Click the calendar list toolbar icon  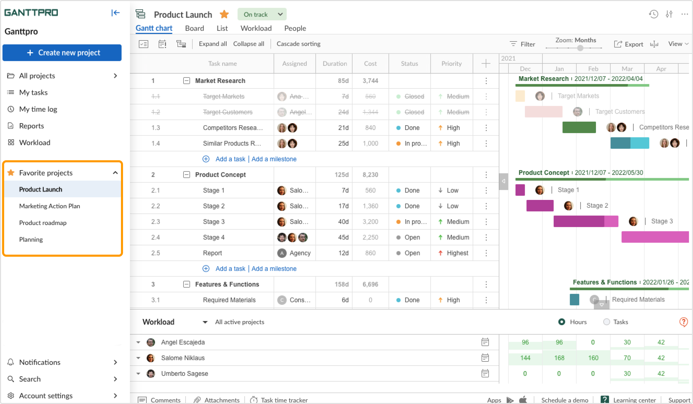(x=162, y=44)
